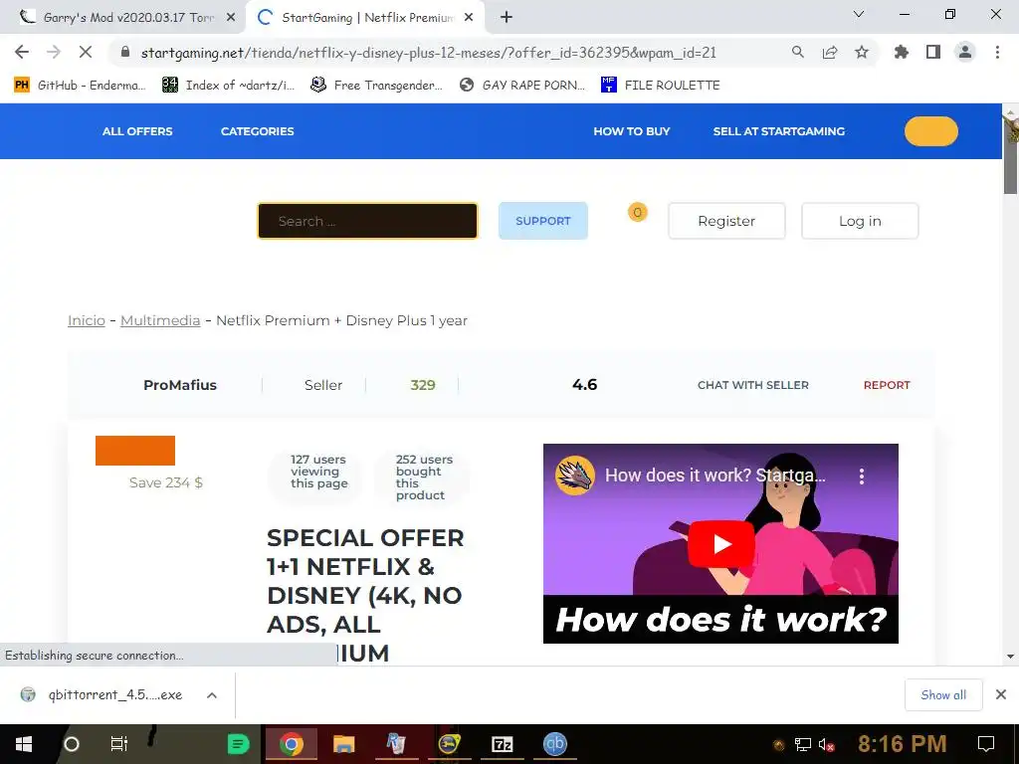Open the Windows Start menu

[24, 744]
